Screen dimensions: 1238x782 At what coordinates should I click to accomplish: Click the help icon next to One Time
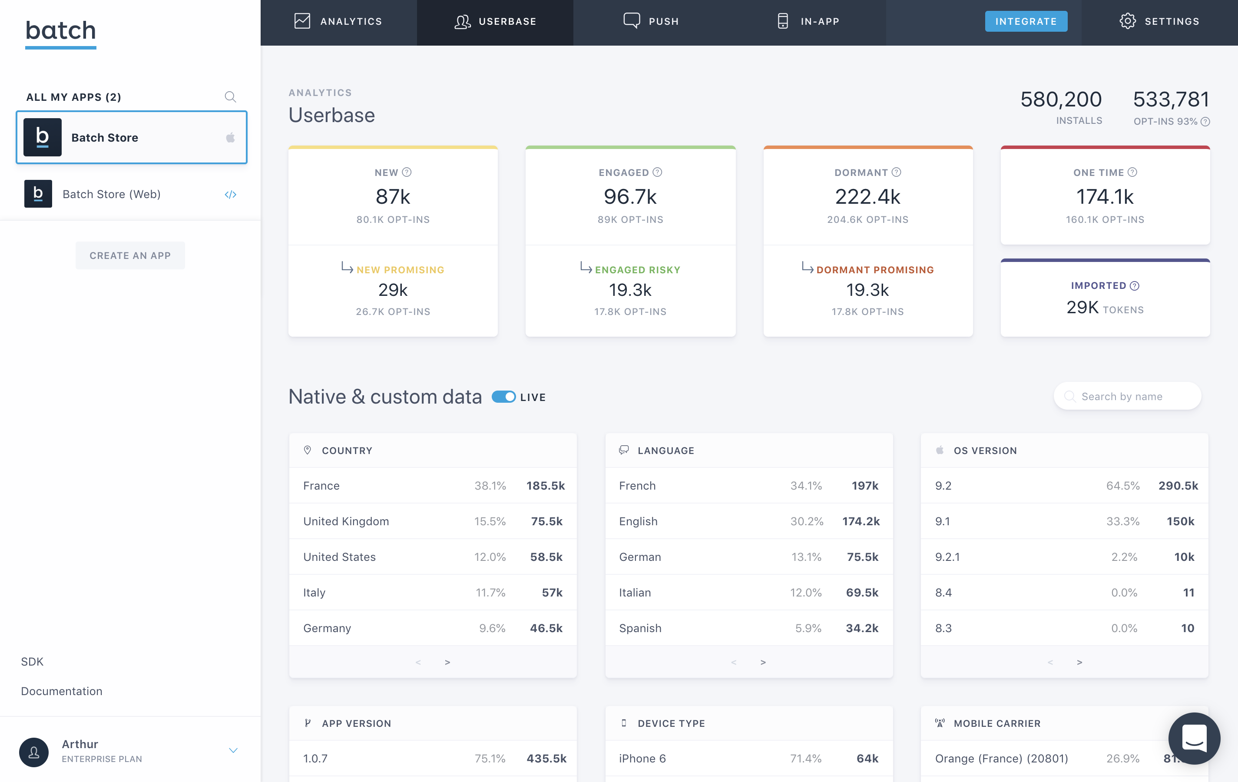[1132, 172]
